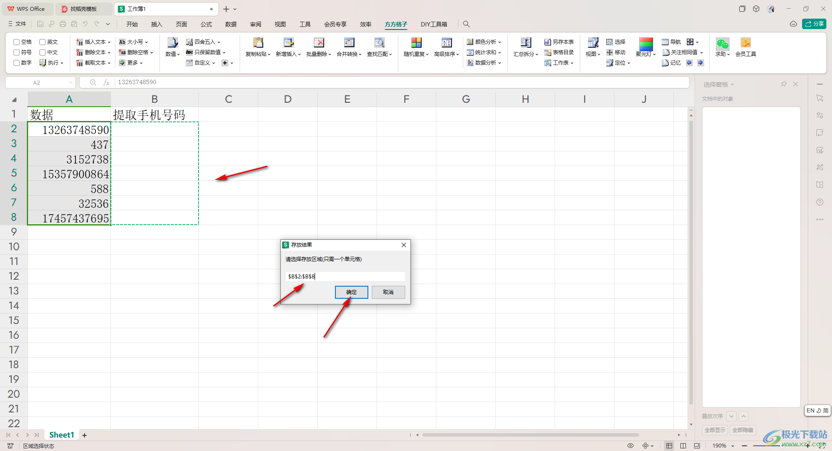The height and width of the screenshot is (451, 832).
Task: Click 取消 in the 存放结果 dialog
Action: coord(388,292)
